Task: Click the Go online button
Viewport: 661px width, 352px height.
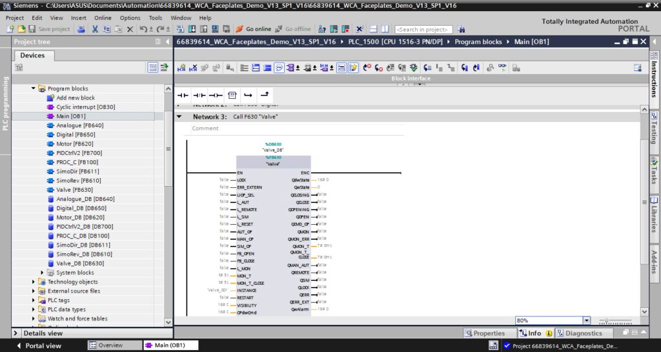Action: (253, 29)
